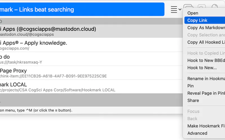This screenshot has width=225, height=140.
Task: Click the think-item://EE11CB26 URL text
Action: click(53, 76)
